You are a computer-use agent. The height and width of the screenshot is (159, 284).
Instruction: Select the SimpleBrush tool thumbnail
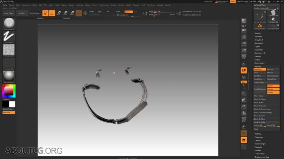click(260, 27)
